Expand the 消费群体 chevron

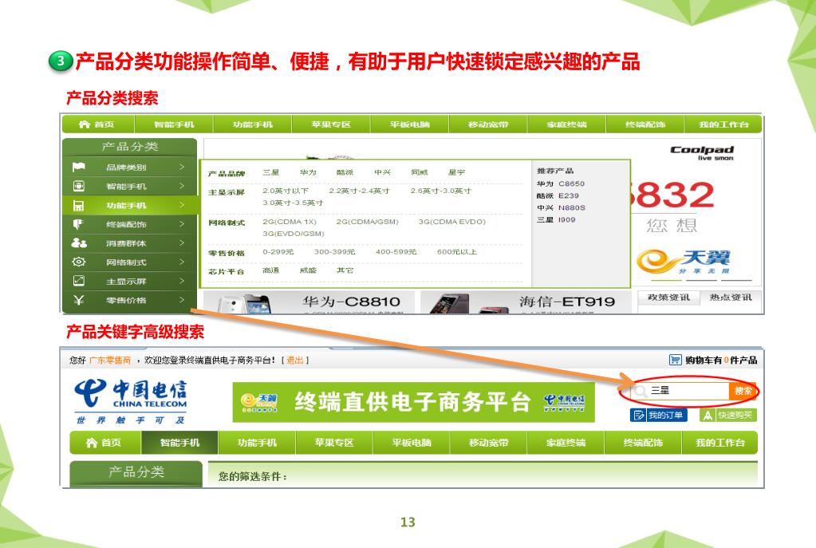coord(182,243)
